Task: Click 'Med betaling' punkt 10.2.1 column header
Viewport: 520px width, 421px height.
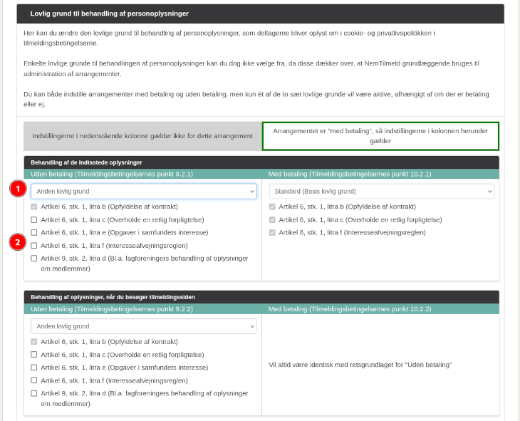Action: tap(350, 175)
